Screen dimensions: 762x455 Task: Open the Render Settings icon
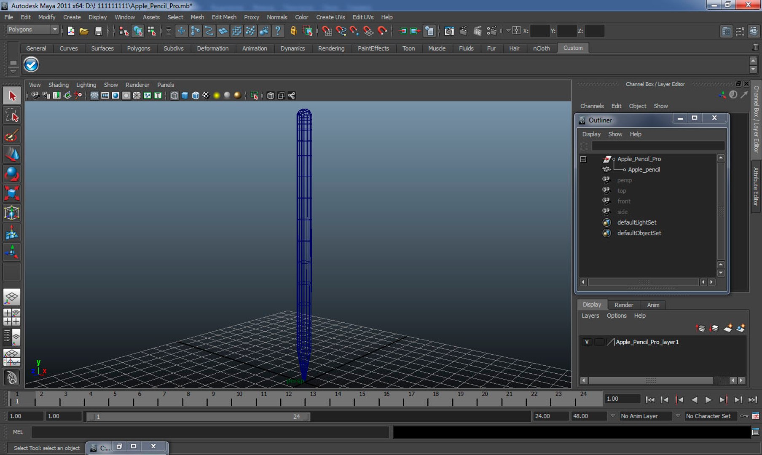(x=491, y=31)
